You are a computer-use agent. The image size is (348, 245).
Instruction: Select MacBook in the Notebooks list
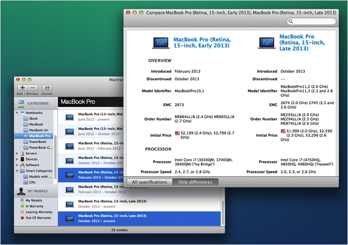36,124
